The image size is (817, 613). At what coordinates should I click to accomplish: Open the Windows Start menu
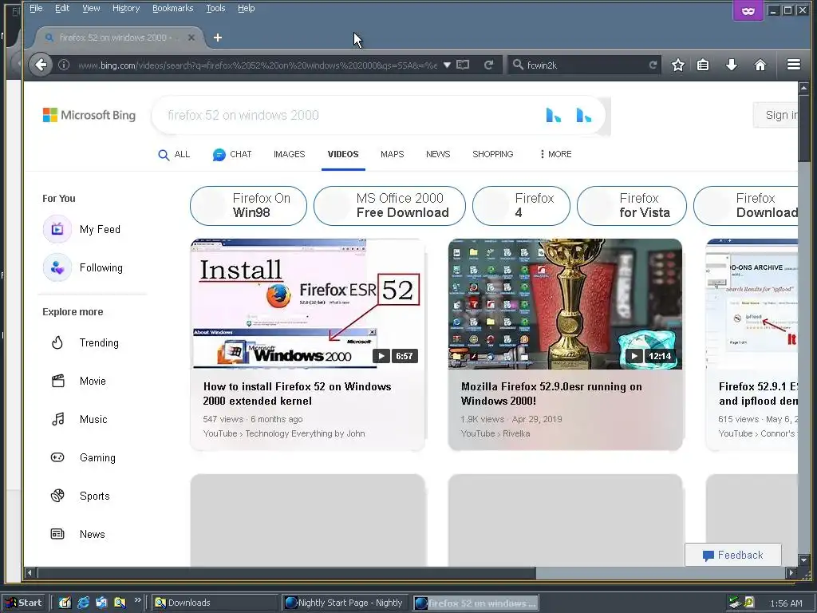tap(24, 603)
